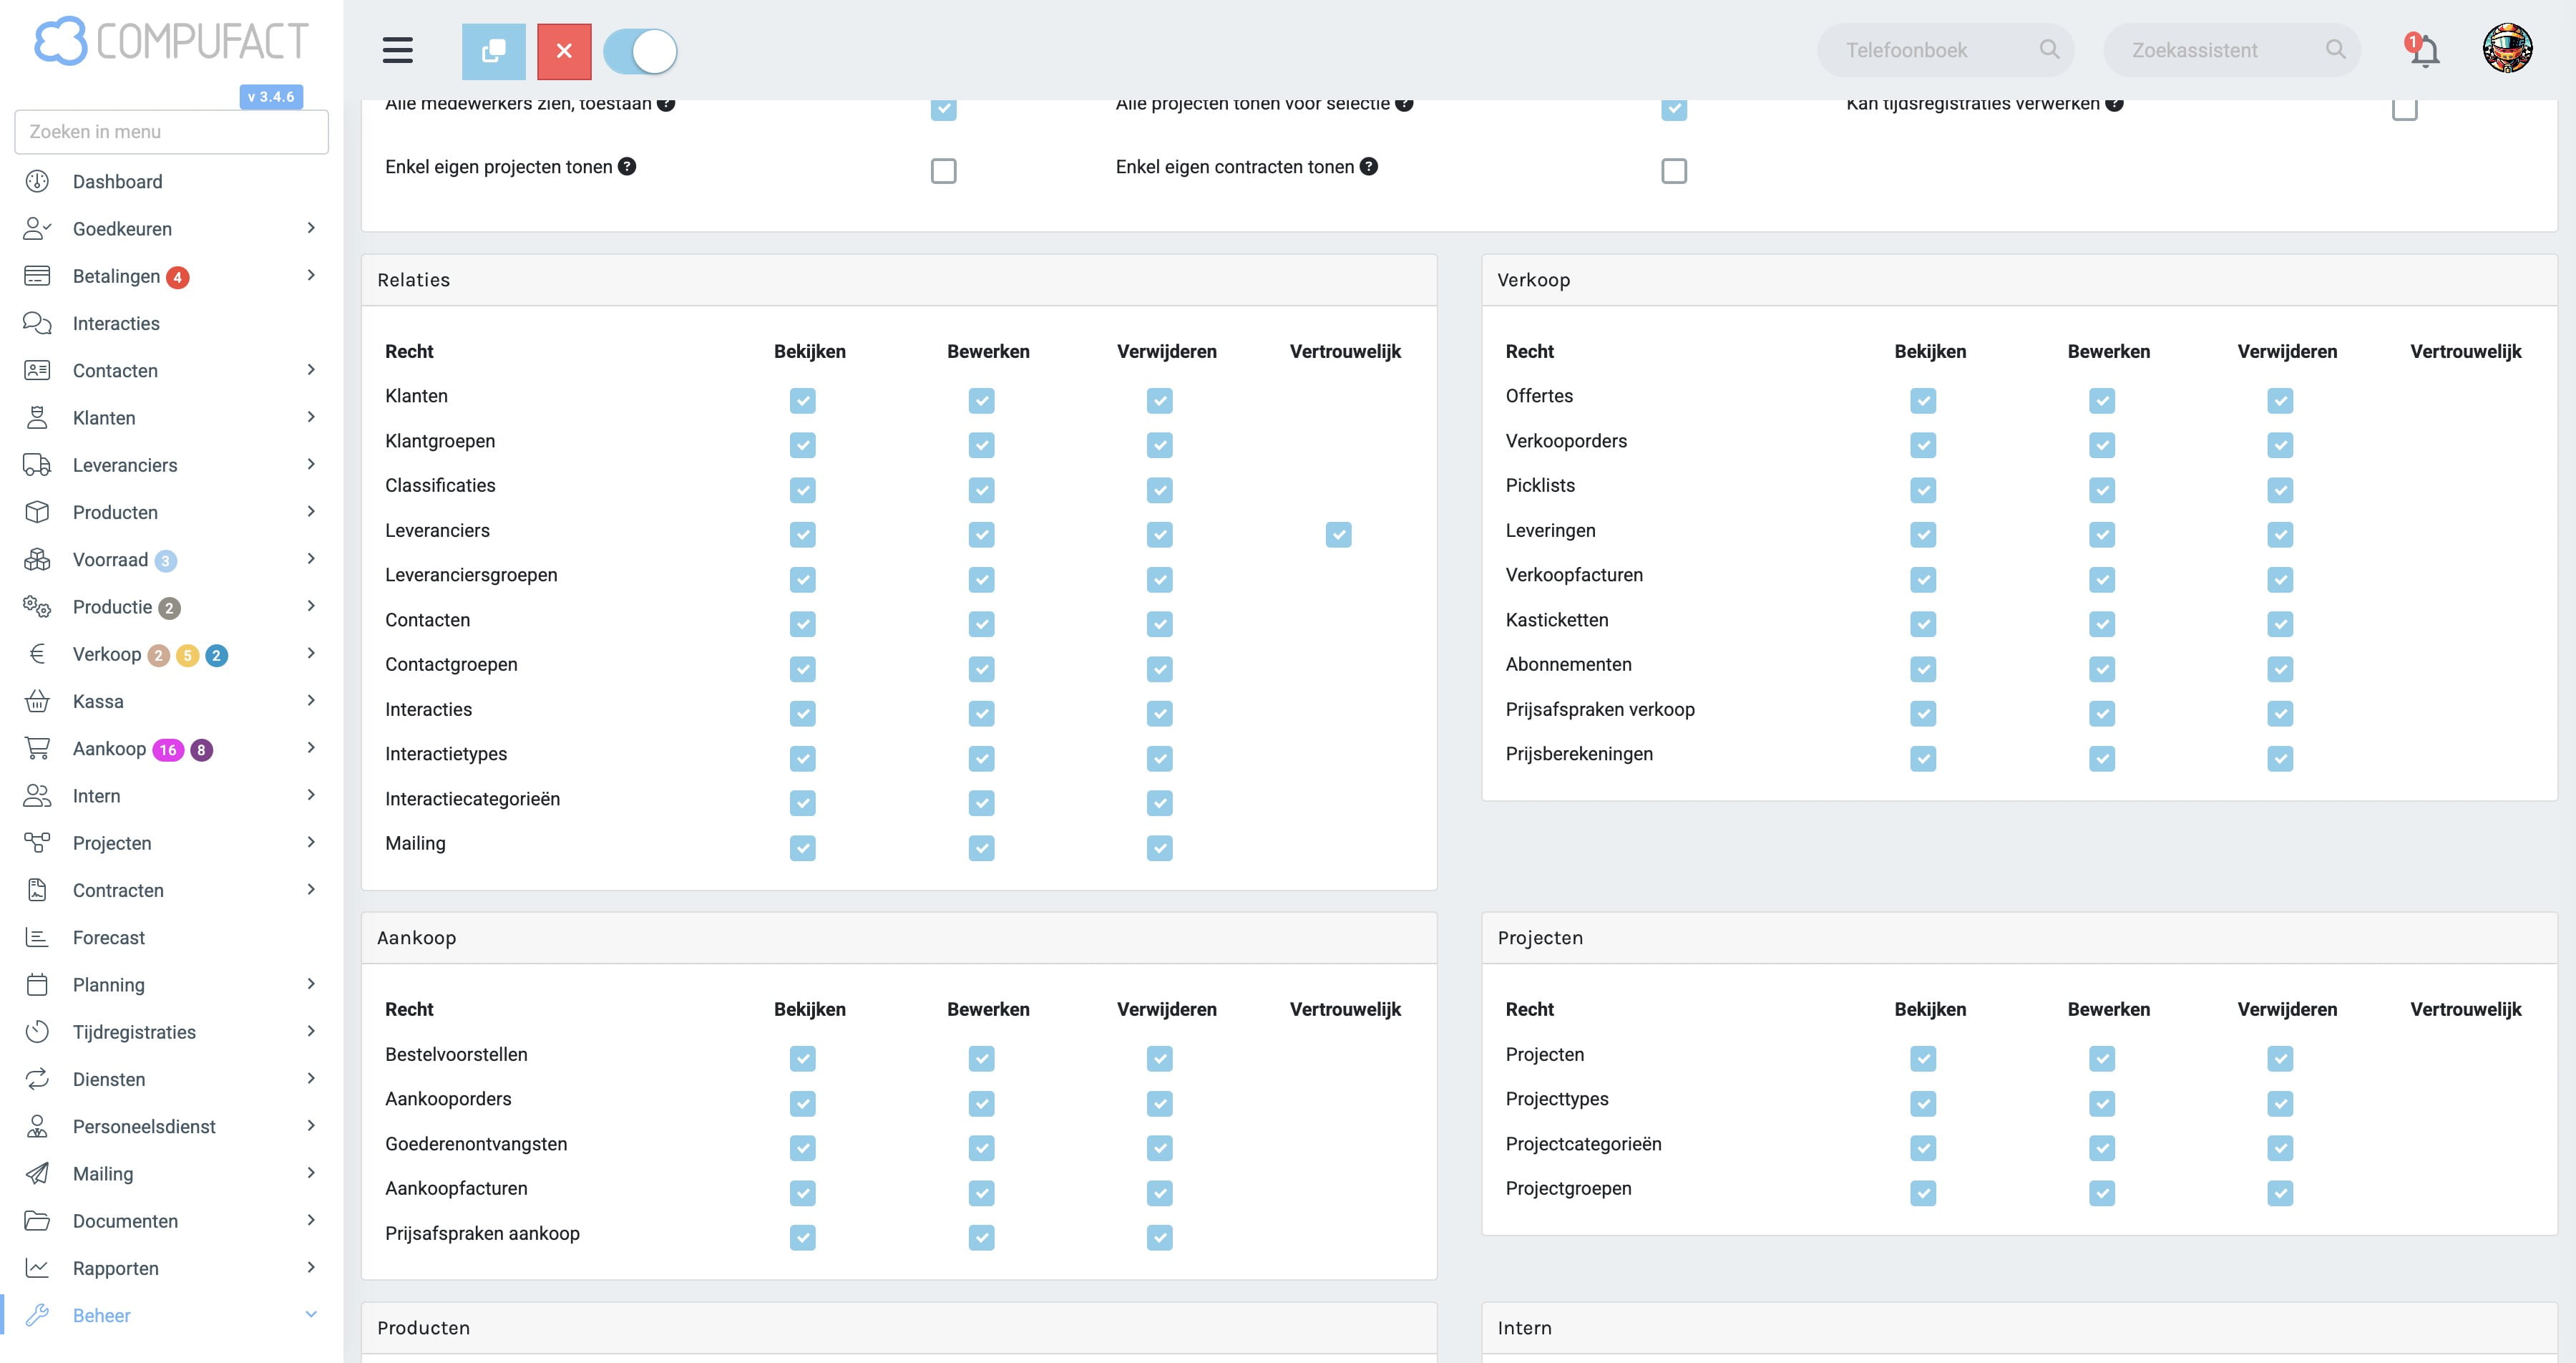This screenshot has width=2576, height=1363.
Task: Click the Zoekassistent search magnifier icon
Action: coord(2335,49)
